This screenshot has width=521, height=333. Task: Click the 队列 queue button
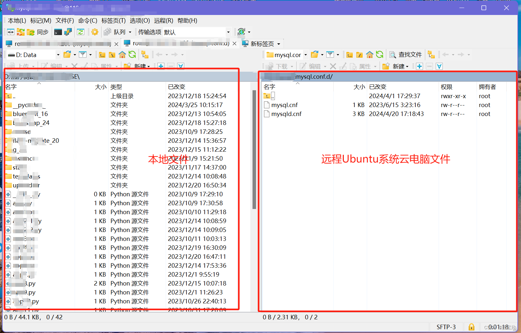click(x=115, y=32)
